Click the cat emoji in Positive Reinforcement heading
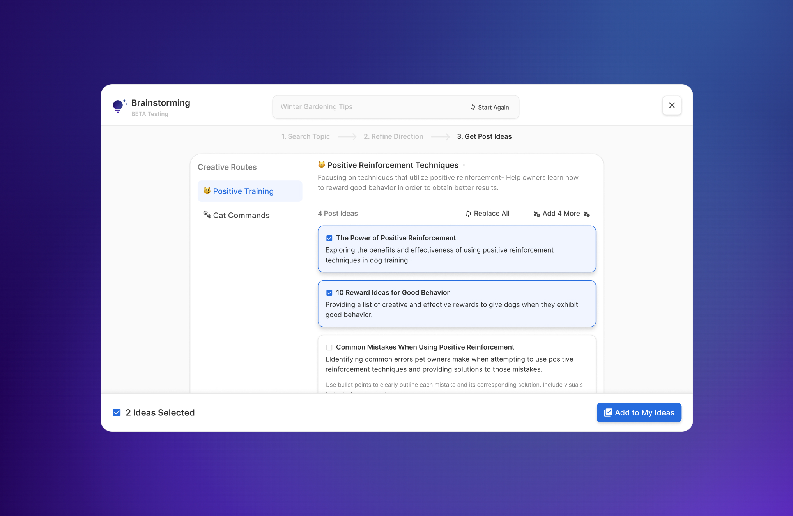793x516 pixels. [x=321, y=164]
